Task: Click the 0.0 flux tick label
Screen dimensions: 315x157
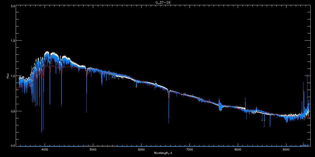Action: tap(13, 146)
